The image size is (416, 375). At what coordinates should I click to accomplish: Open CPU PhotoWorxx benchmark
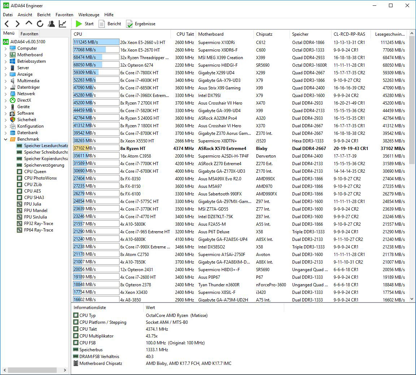tap(40, 178)
